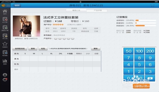Tap keypad digit 8
The image size is (159, 92).
tap(139, 58)
